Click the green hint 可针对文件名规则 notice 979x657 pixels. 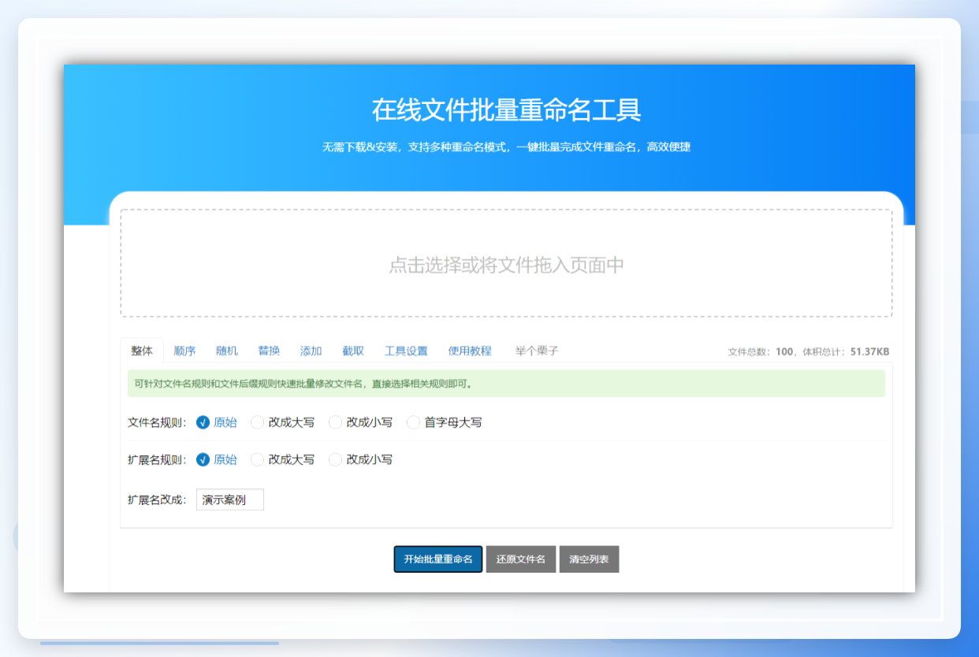point(506,384)
